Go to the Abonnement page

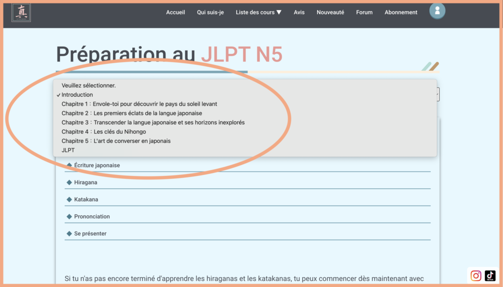click(x=401, y=12)
